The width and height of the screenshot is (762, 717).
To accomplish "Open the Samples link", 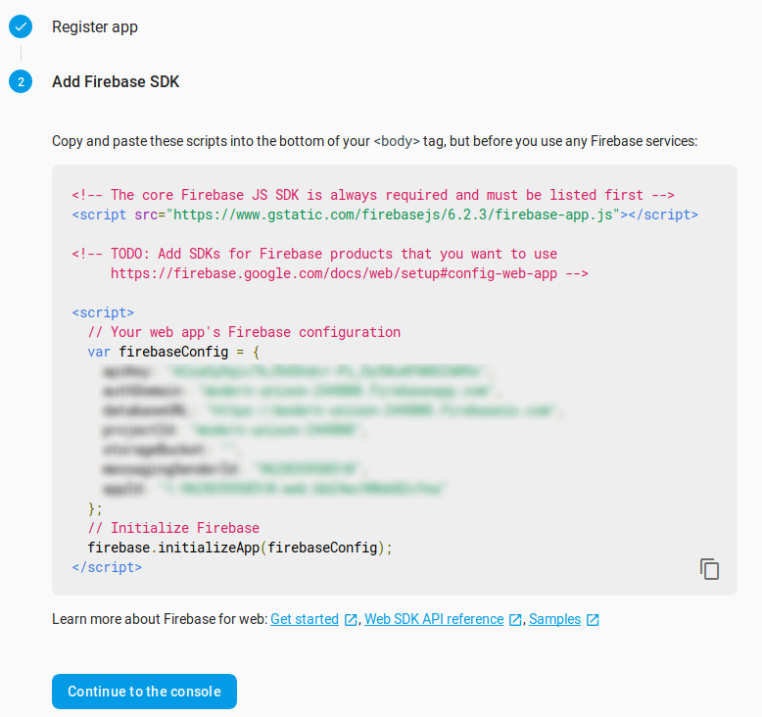I will click(x=554, y=619).
